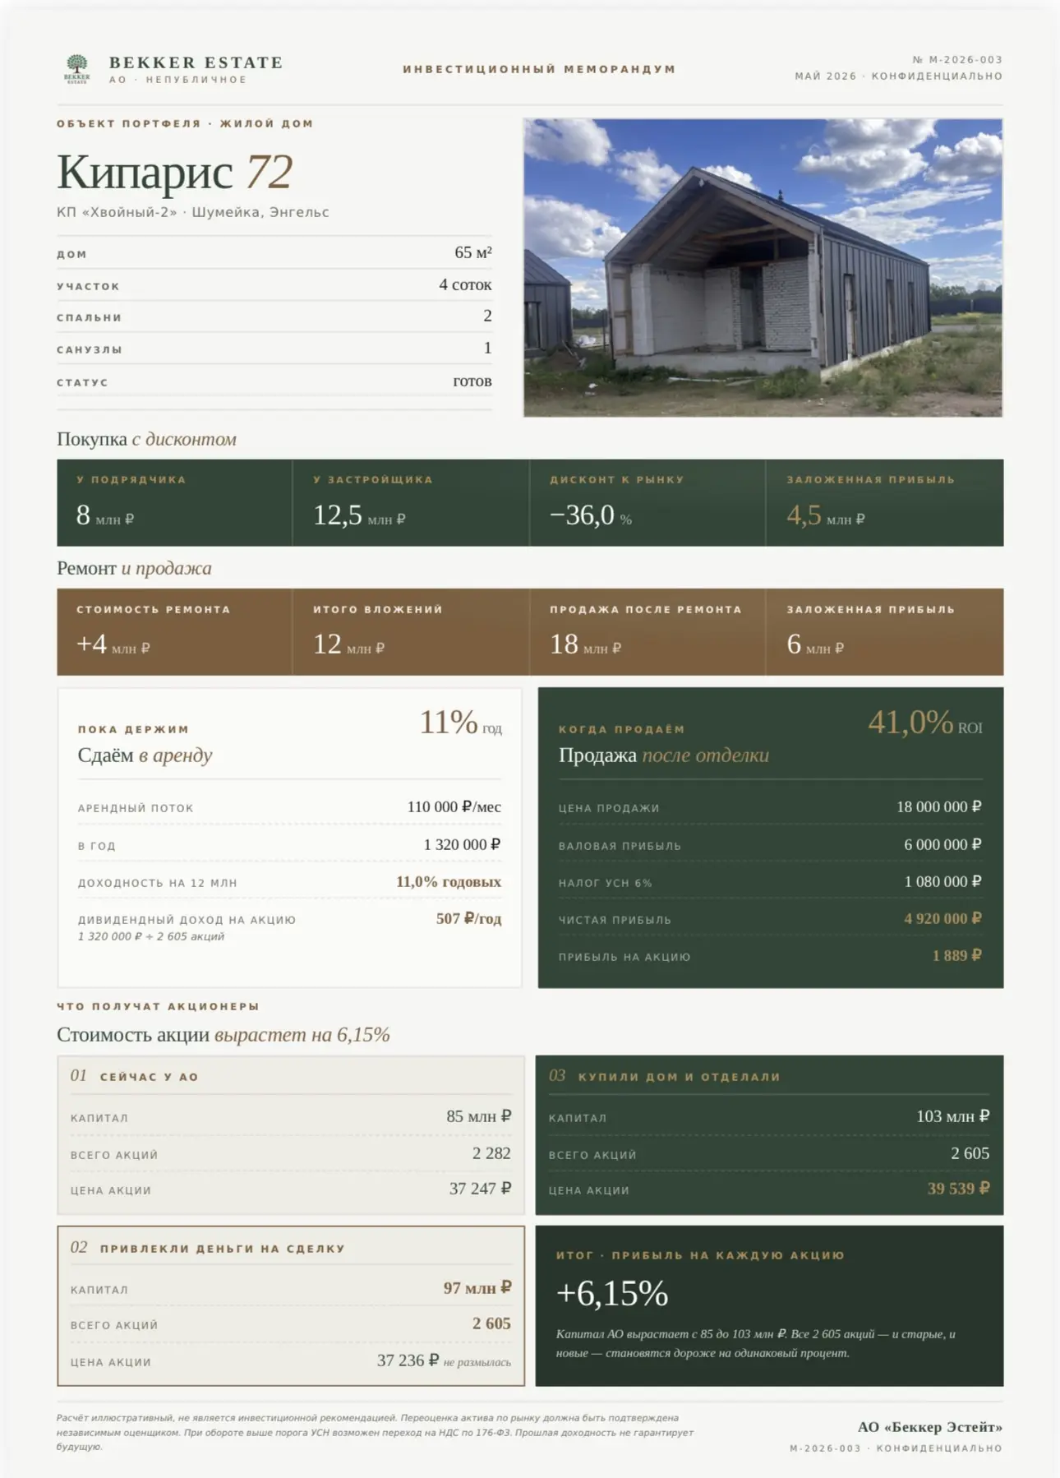Click the 'У ЗАСТРОЙЩИКА' 12,5 млн ₽ cell

[x=411, y=502]
